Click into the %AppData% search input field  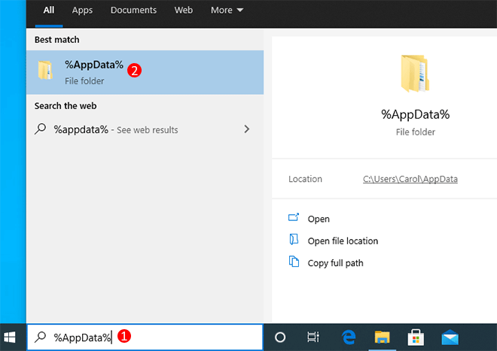pos(145,337)
